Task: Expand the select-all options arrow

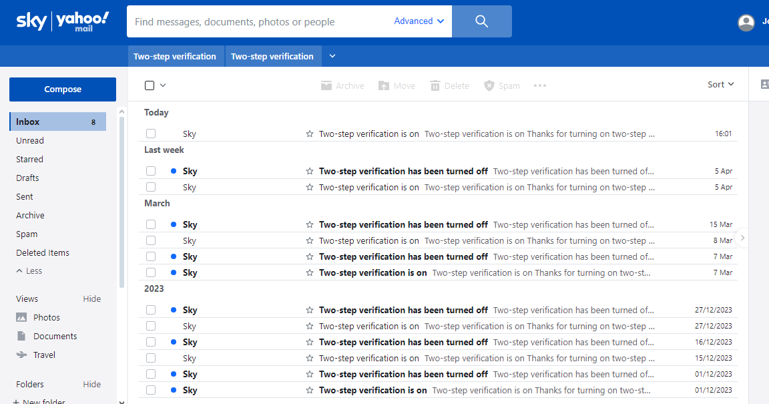Action: 163,85
